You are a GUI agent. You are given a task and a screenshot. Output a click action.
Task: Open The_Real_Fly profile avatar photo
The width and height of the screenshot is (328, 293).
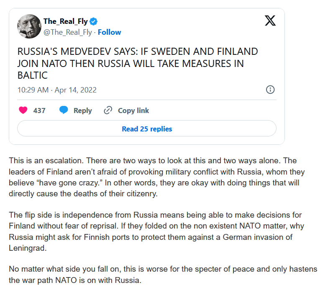click(29, 26)
